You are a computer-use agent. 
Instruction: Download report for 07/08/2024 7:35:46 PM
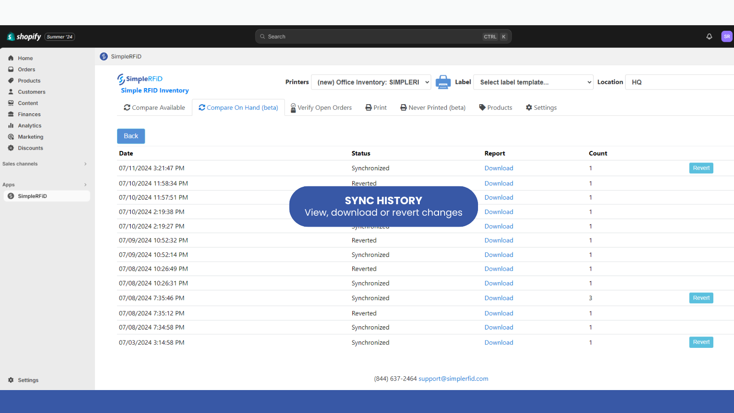point(499,298)
